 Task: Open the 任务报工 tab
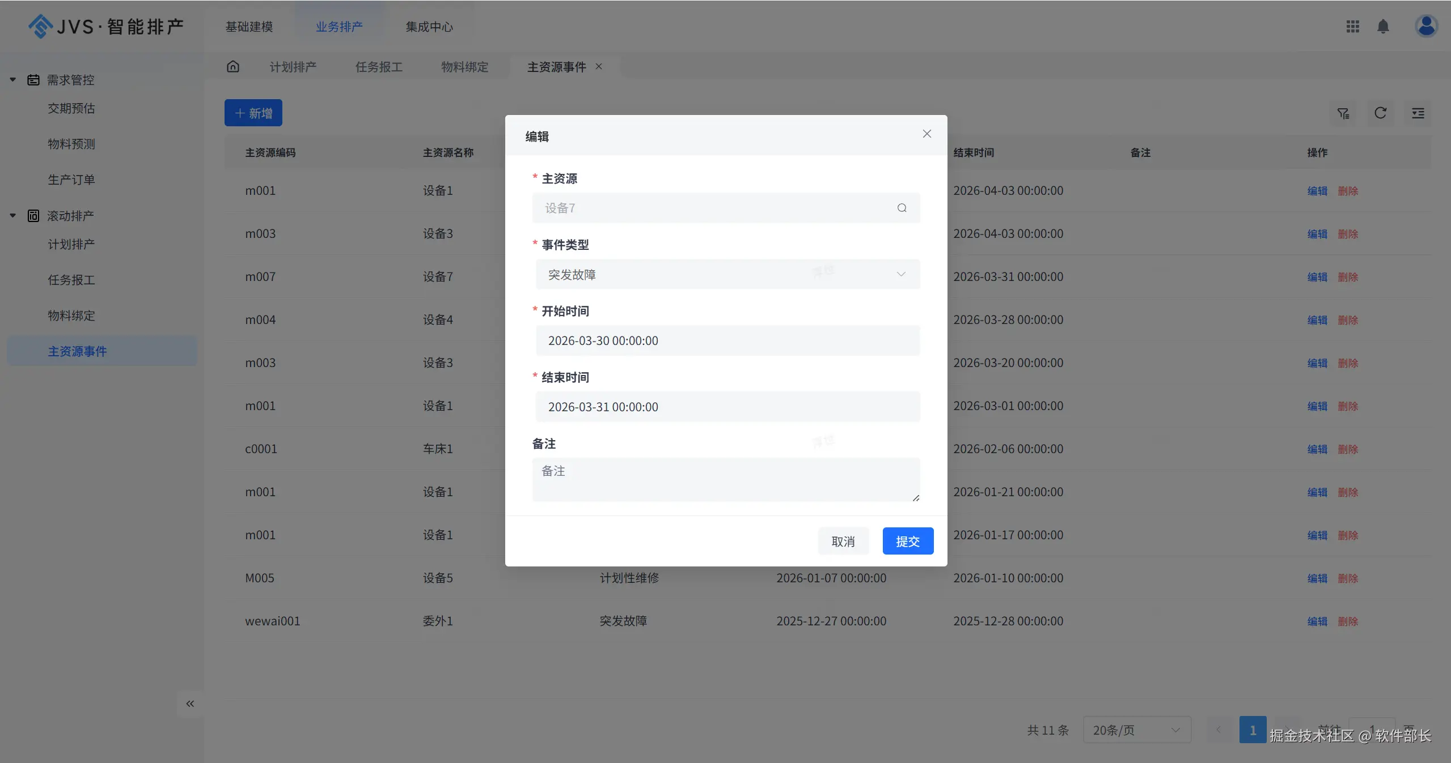point(379,67)
